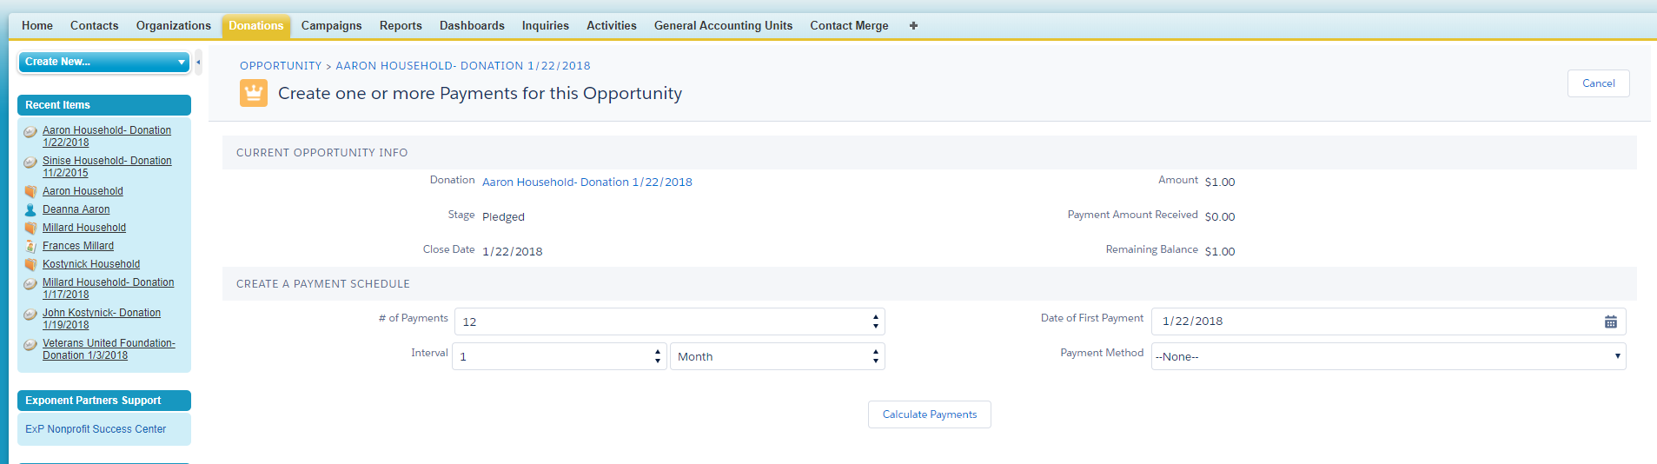Screen dimensions: 1657x464
Task: Collapse the sidebar using the arrow handle
Action: coord(198,62)
